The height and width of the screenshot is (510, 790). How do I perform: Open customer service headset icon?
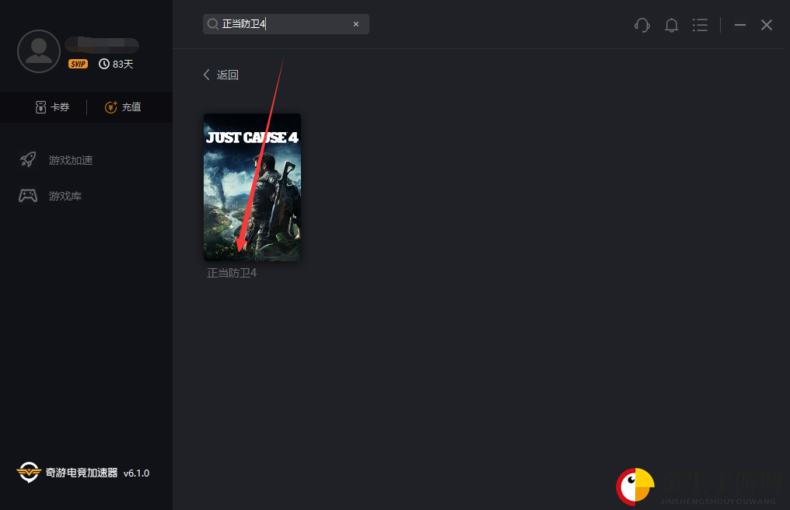(642, 25)
